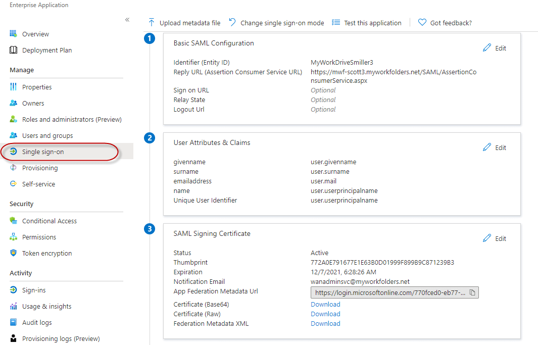Open Users and groups
Image resolution: width=538 pixels, height=345 pixels.
click(47, 135)
